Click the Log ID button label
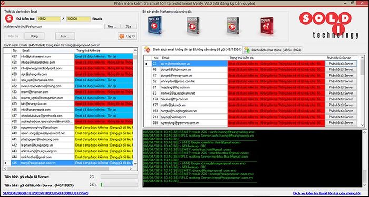Image resolution: width=369 pixels, height=197 pixels. (x=130, y=36)
